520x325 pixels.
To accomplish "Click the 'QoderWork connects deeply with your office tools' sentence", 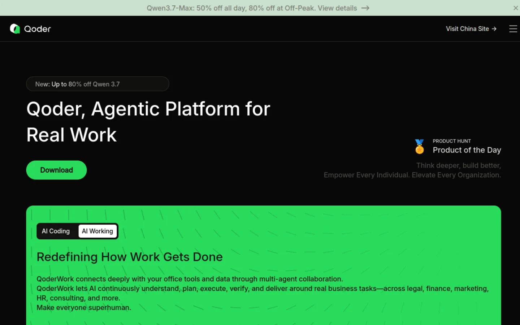I will coord(190,279).
